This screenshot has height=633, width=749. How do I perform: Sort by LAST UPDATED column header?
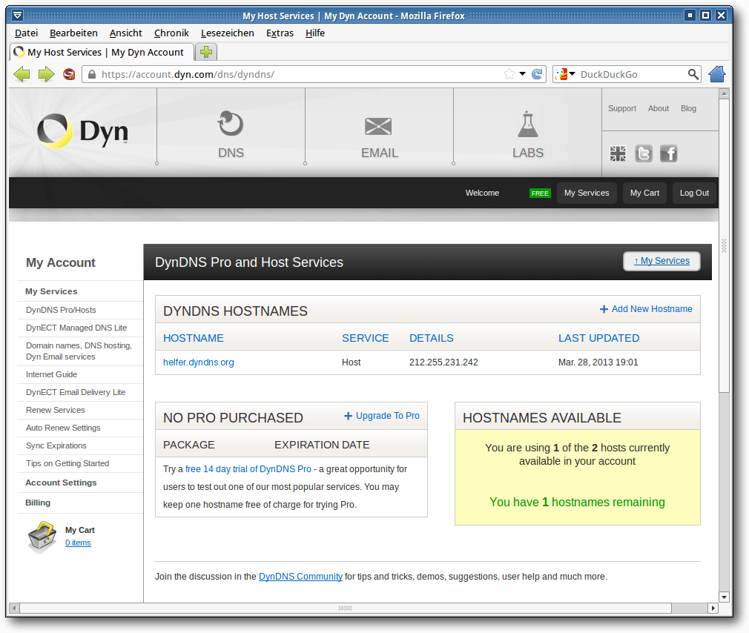point(599,338)
